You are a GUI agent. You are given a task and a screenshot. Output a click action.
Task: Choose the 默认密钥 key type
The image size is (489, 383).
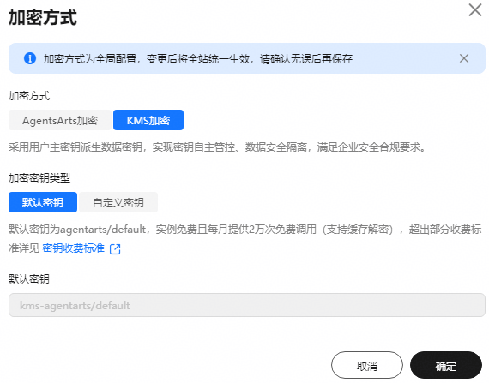coord(43,202)
